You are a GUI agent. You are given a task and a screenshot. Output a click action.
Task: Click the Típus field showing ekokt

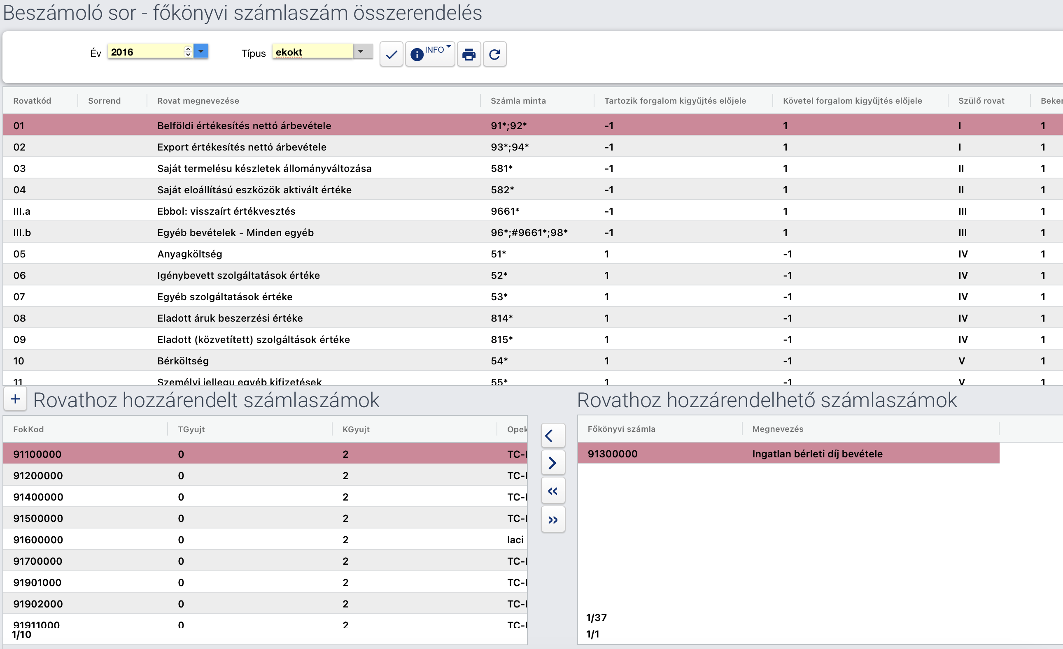tap(313, 51)
